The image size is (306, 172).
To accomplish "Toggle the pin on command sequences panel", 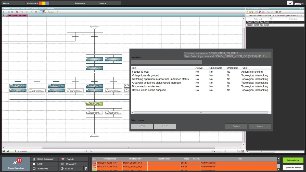I will [300, 8].
